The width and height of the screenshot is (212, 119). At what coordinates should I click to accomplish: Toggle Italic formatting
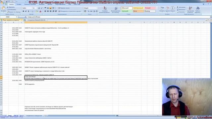26,11
